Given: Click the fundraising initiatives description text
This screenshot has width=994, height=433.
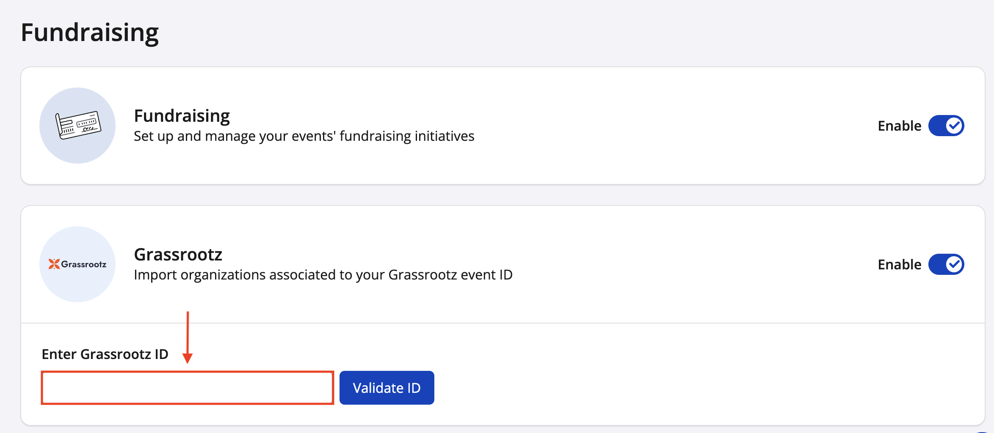Looking at the screenshot, I should click(x=304, y=136).
